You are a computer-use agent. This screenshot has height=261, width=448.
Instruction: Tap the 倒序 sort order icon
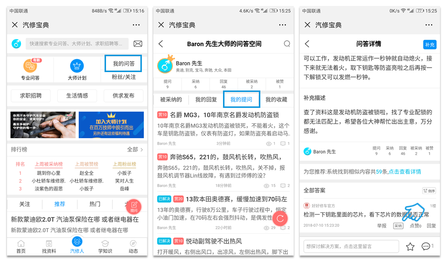click(429, 191)
